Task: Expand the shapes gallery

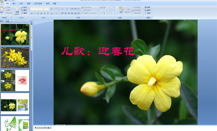Action: tap(117, 13)
